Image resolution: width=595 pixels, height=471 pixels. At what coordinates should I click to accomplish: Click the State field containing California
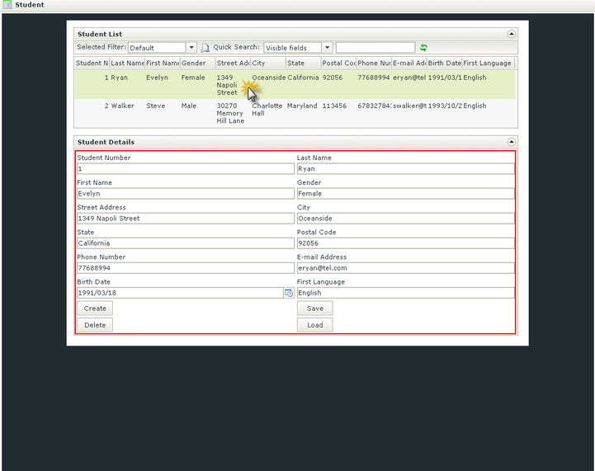coord(186,243)
